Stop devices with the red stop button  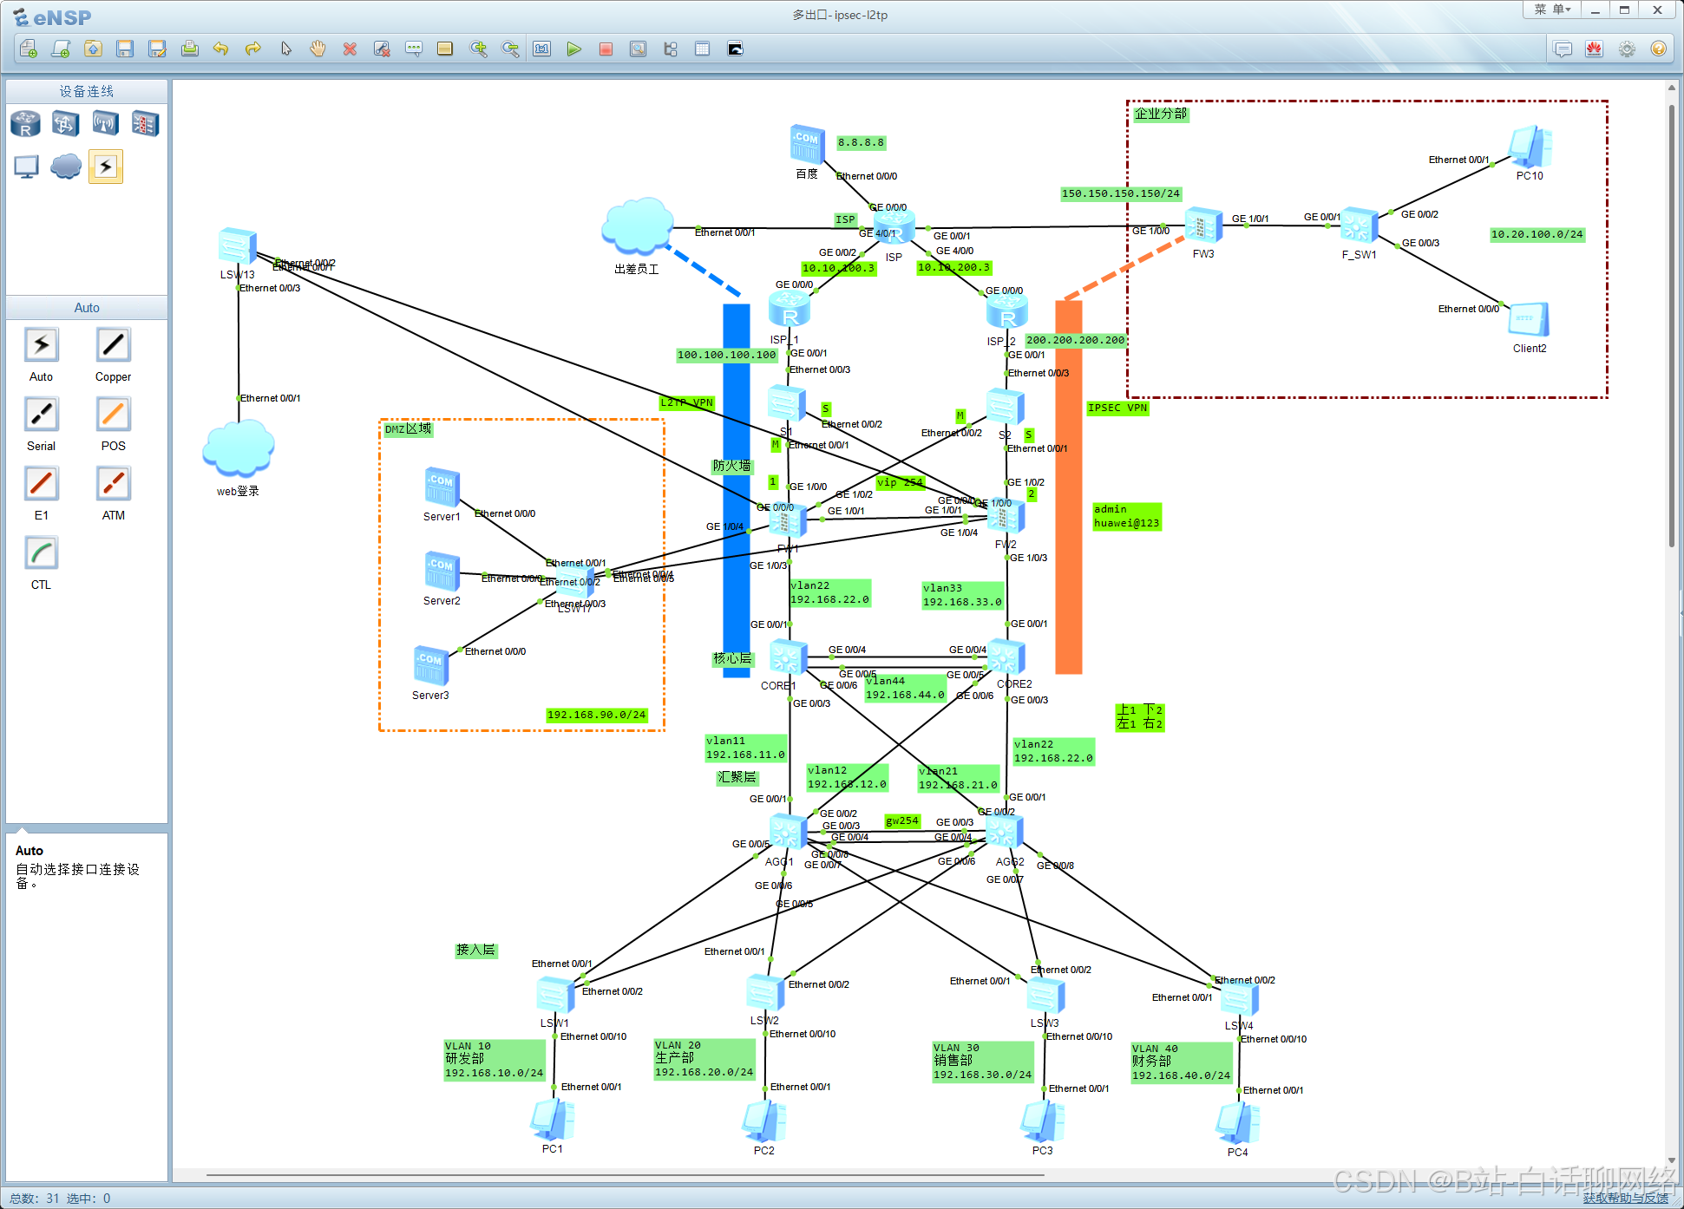click(x=606, y=49)
